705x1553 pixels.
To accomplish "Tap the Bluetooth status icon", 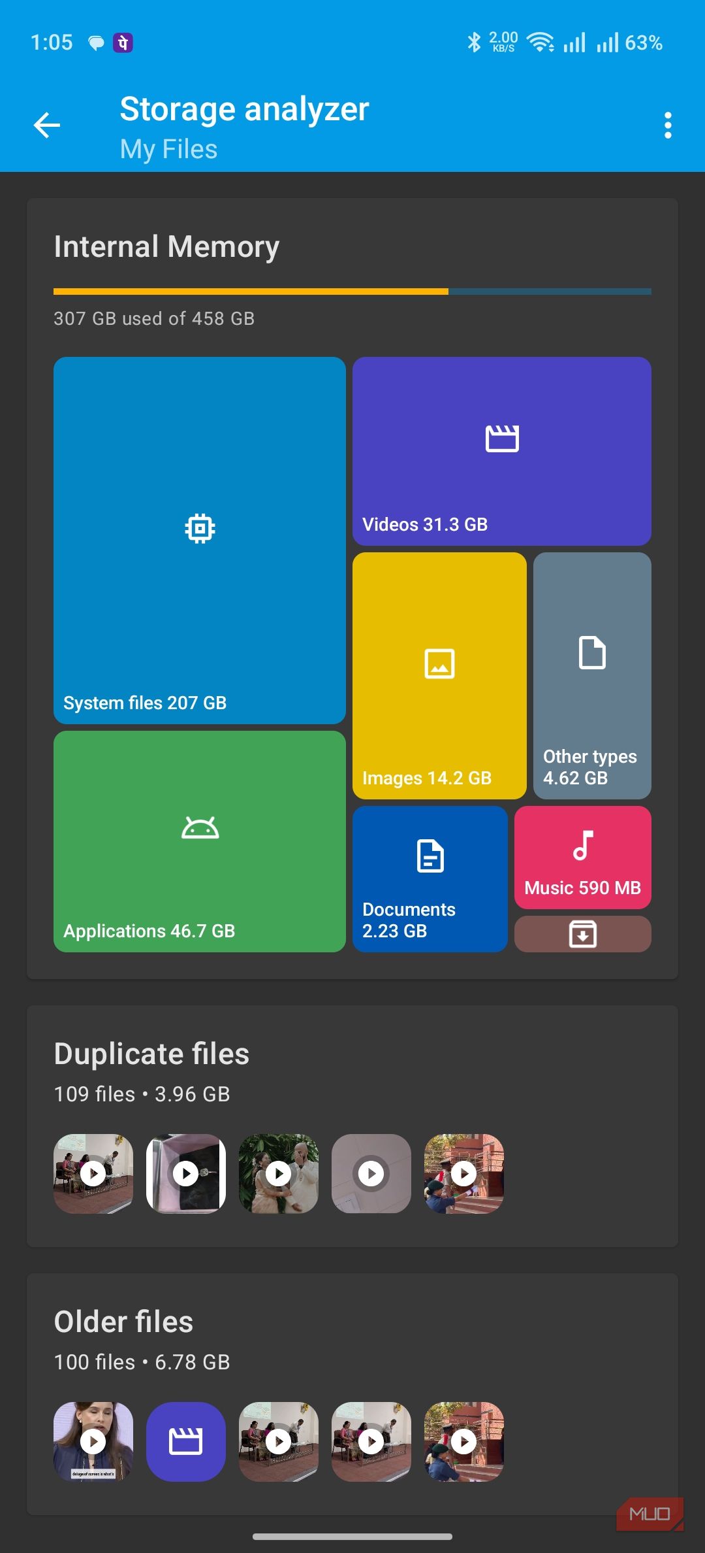I will click(x=474, y=42).
